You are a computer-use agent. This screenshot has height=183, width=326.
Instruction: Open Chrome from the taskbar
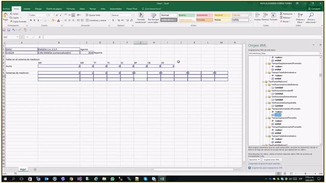click(71, 178)
